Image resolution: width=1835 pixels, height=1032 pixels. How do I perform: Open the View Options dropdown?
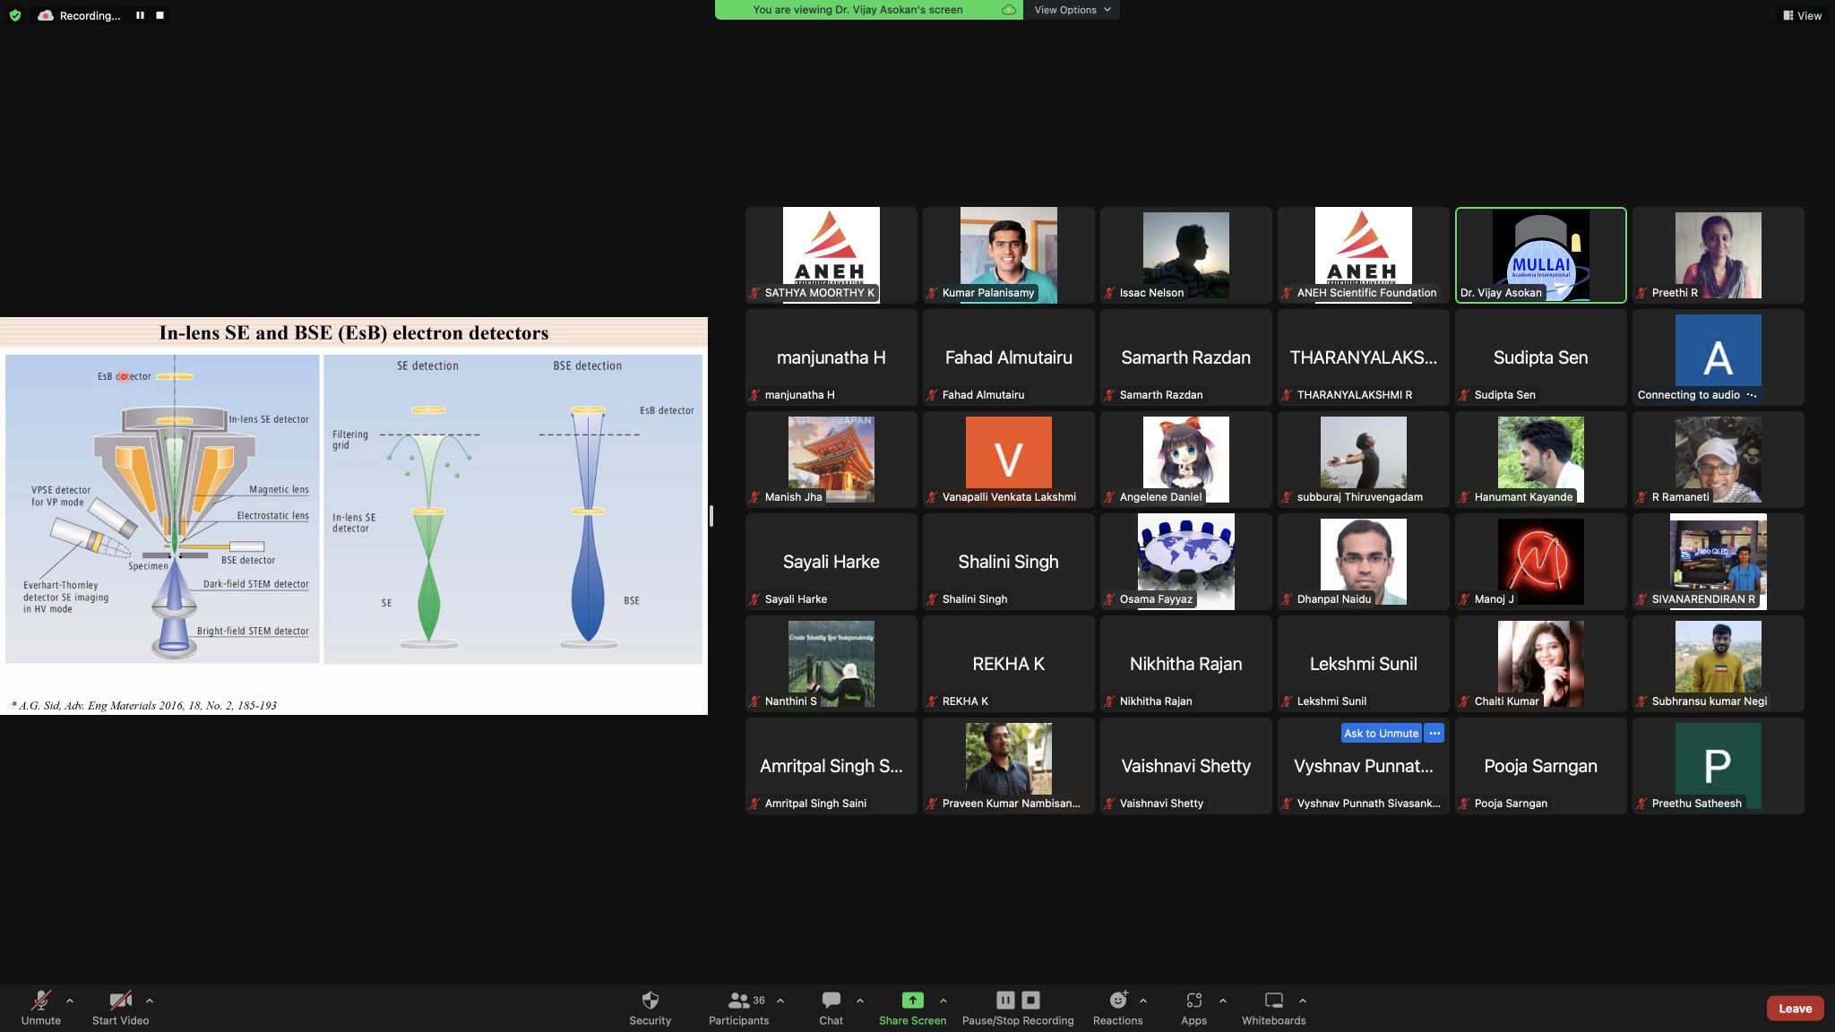pyautogui.click(x=1072, y=10)
